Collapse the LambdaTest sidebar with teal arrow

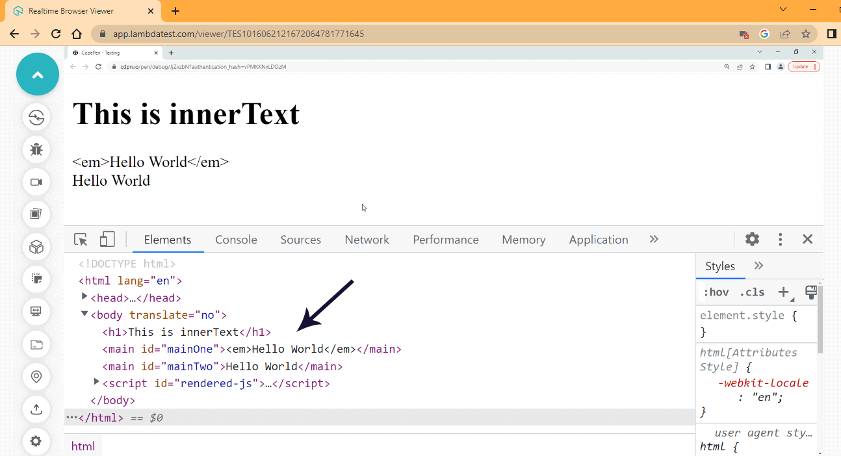tap(37, 74)
